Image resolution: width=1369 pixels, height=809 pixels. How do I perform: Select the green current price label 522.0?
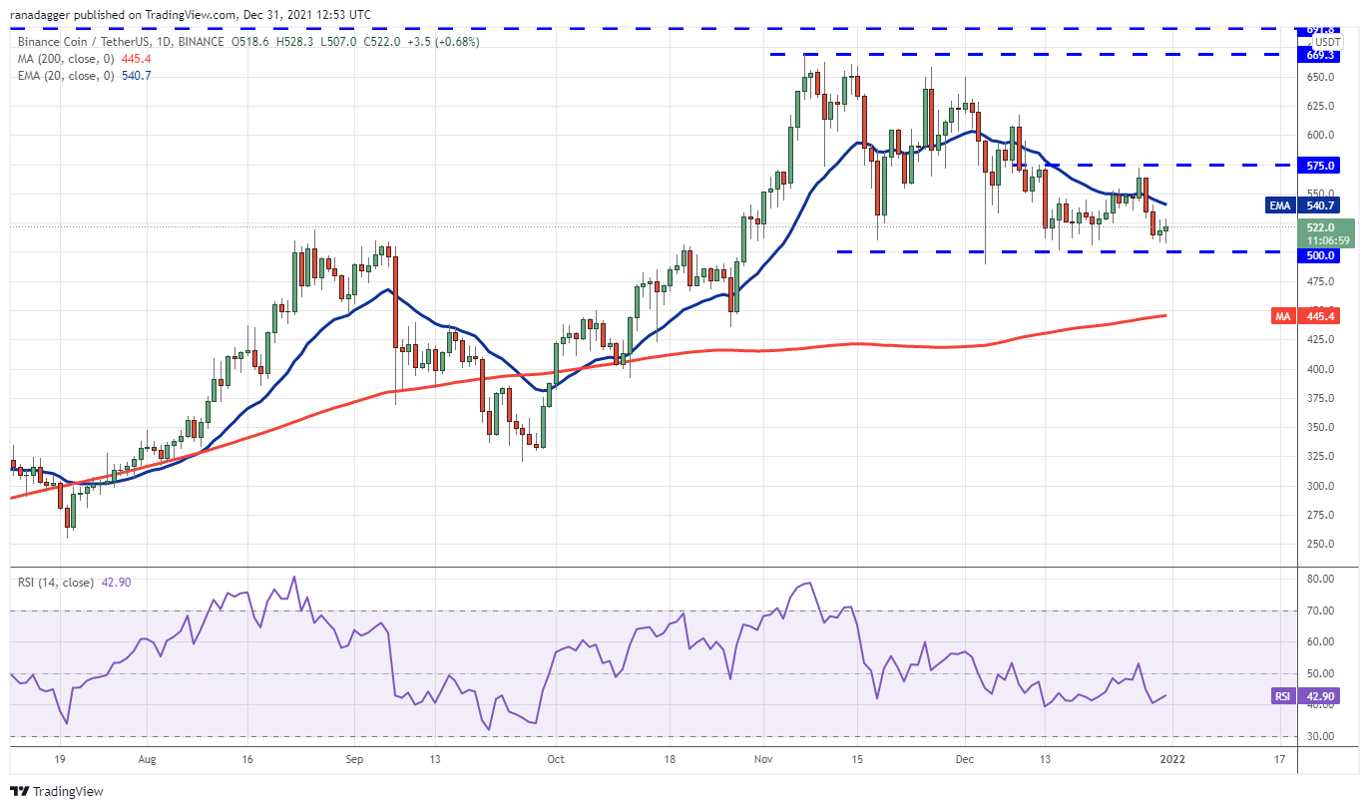pos(1328,227)
